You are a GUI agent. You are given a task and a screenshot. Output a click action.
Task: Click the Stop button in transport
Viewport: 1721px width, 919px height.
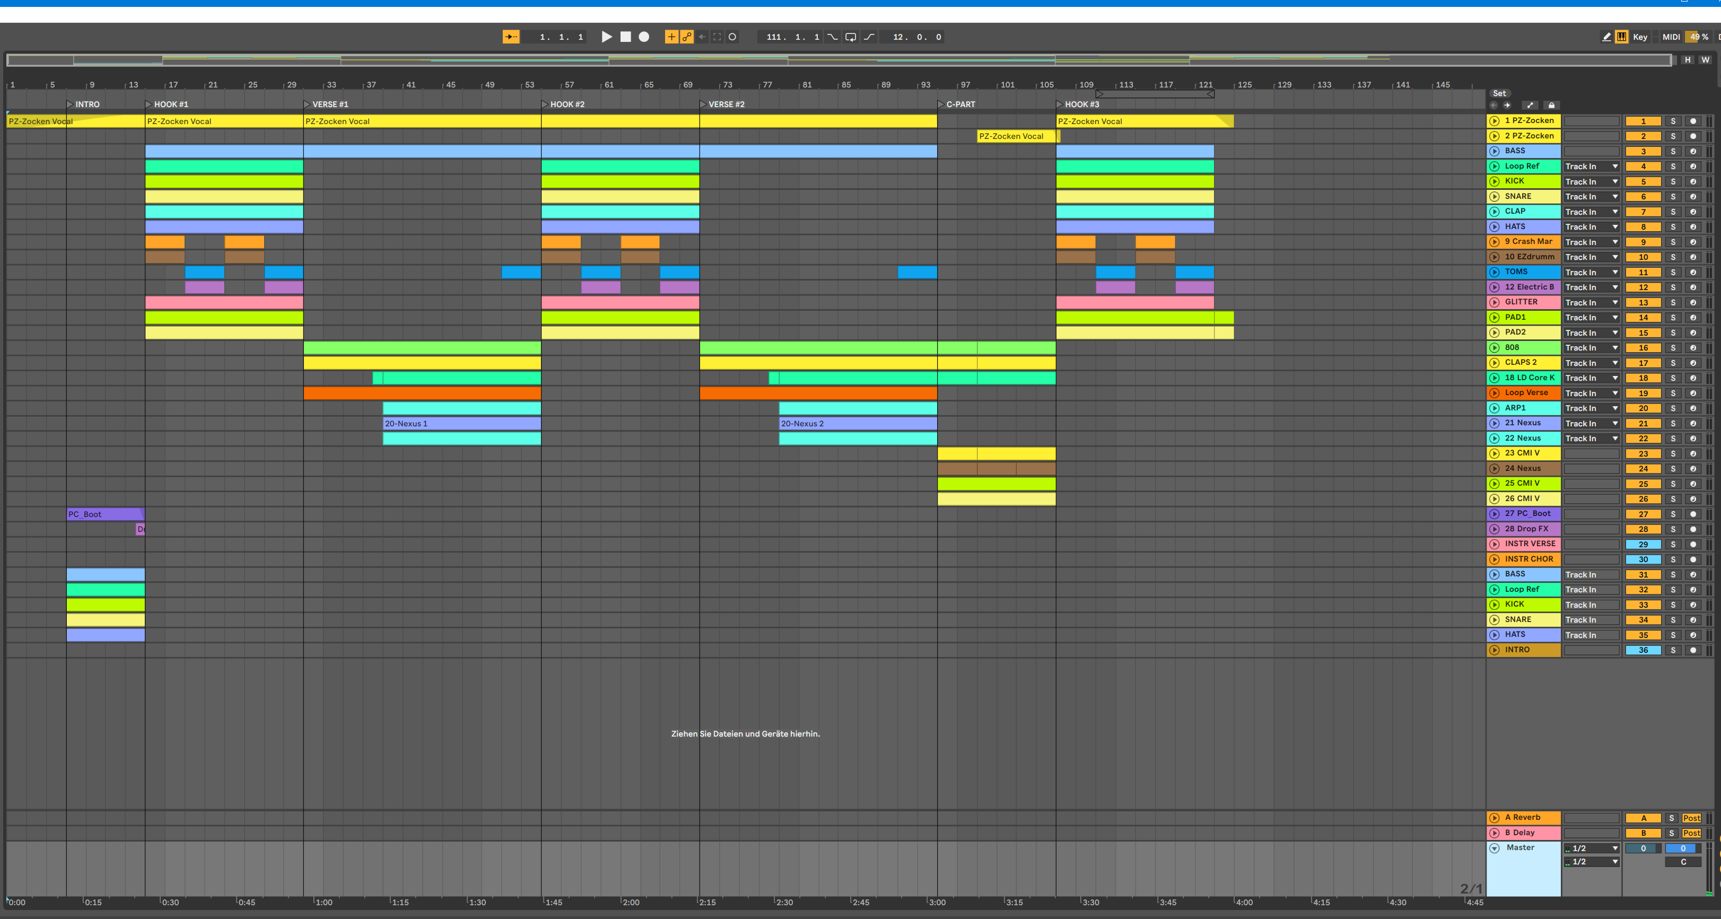click(x=625, y=37)
